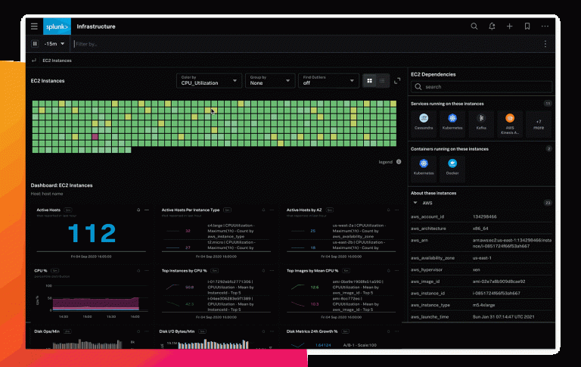
Task: Open the Color by CPU_Utilization dropdown
Action: (x=209, y=80)
